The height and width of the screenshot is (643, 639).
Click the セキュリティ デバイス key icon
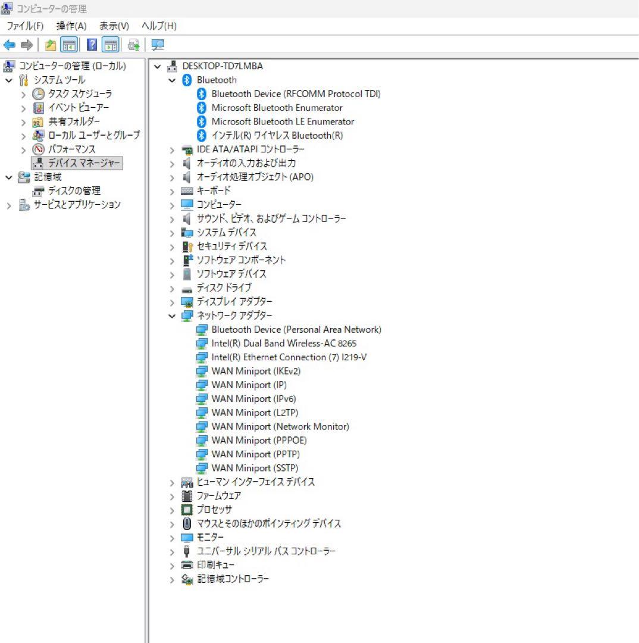[187, 246]
